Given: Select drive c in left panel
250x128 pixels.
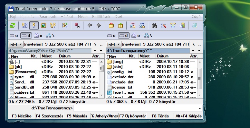Looking at the screenshot, I should click(x=14, y=36).
